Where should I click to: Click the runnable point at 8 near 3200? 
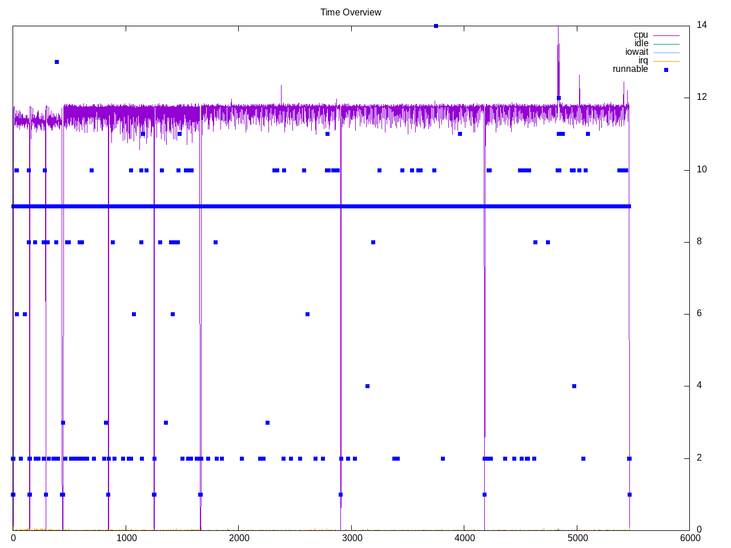(x=373, y=242)
